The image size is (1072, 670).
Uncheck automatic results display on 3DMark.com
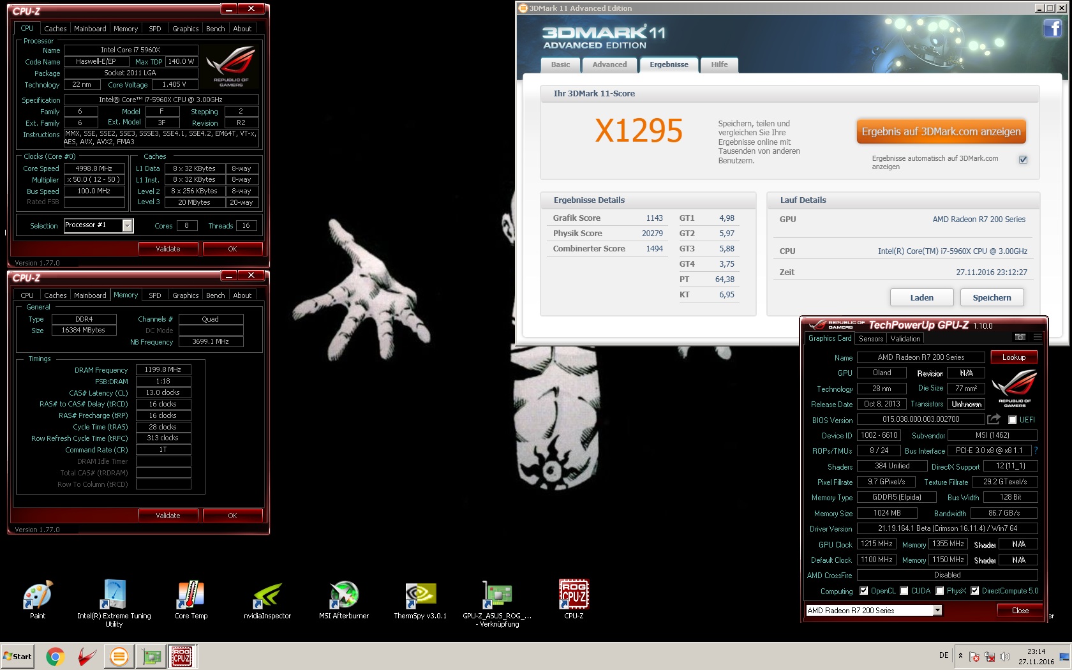point(1023,160)
